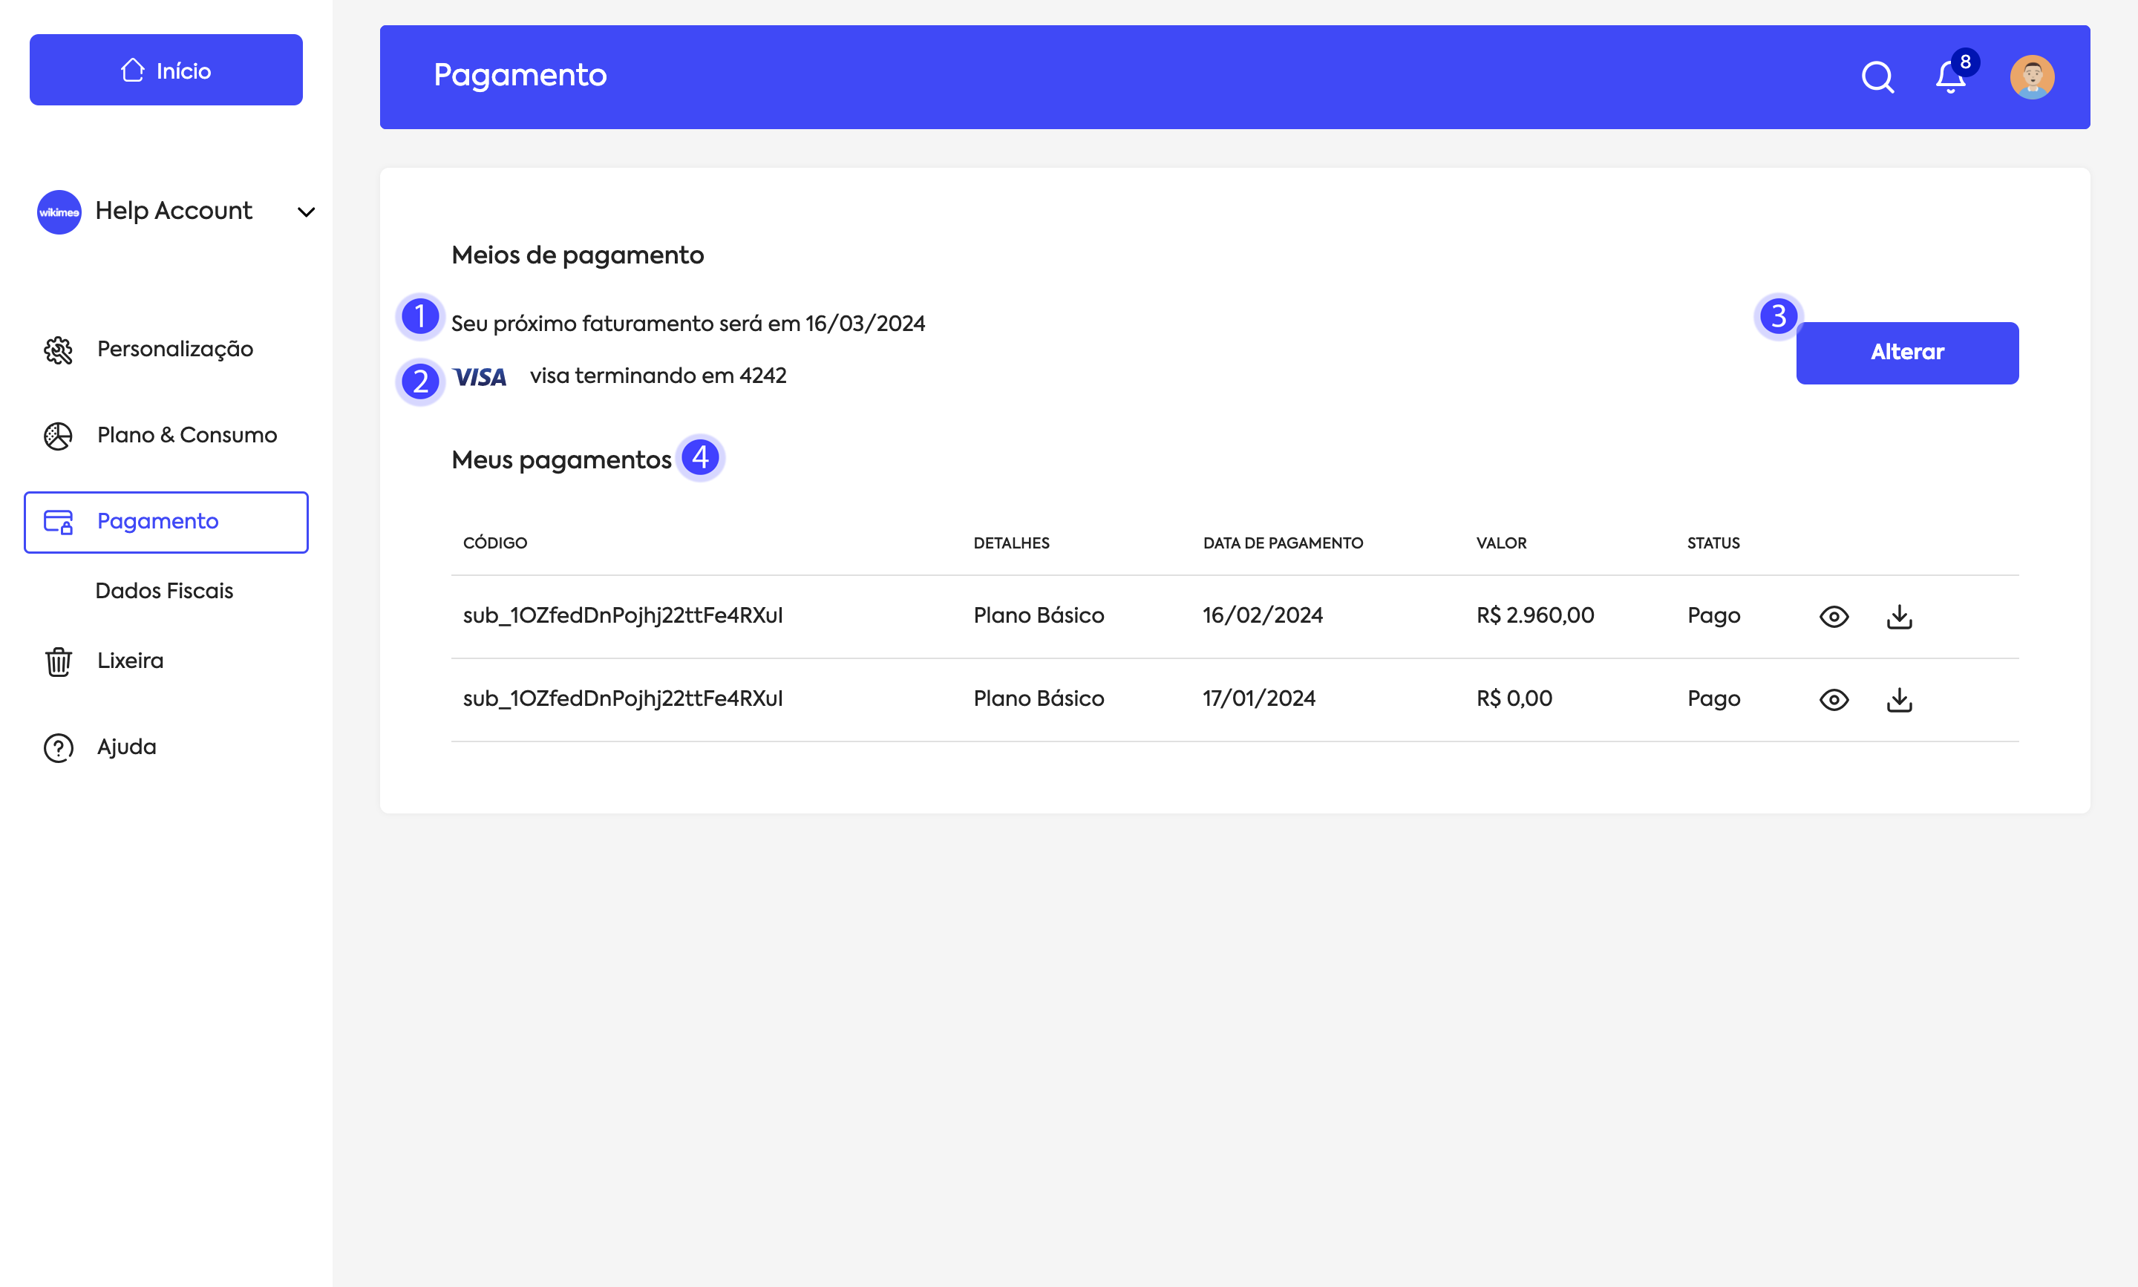
Task: Open the Dados Fiscais sub-item
Action: point(164,591)
